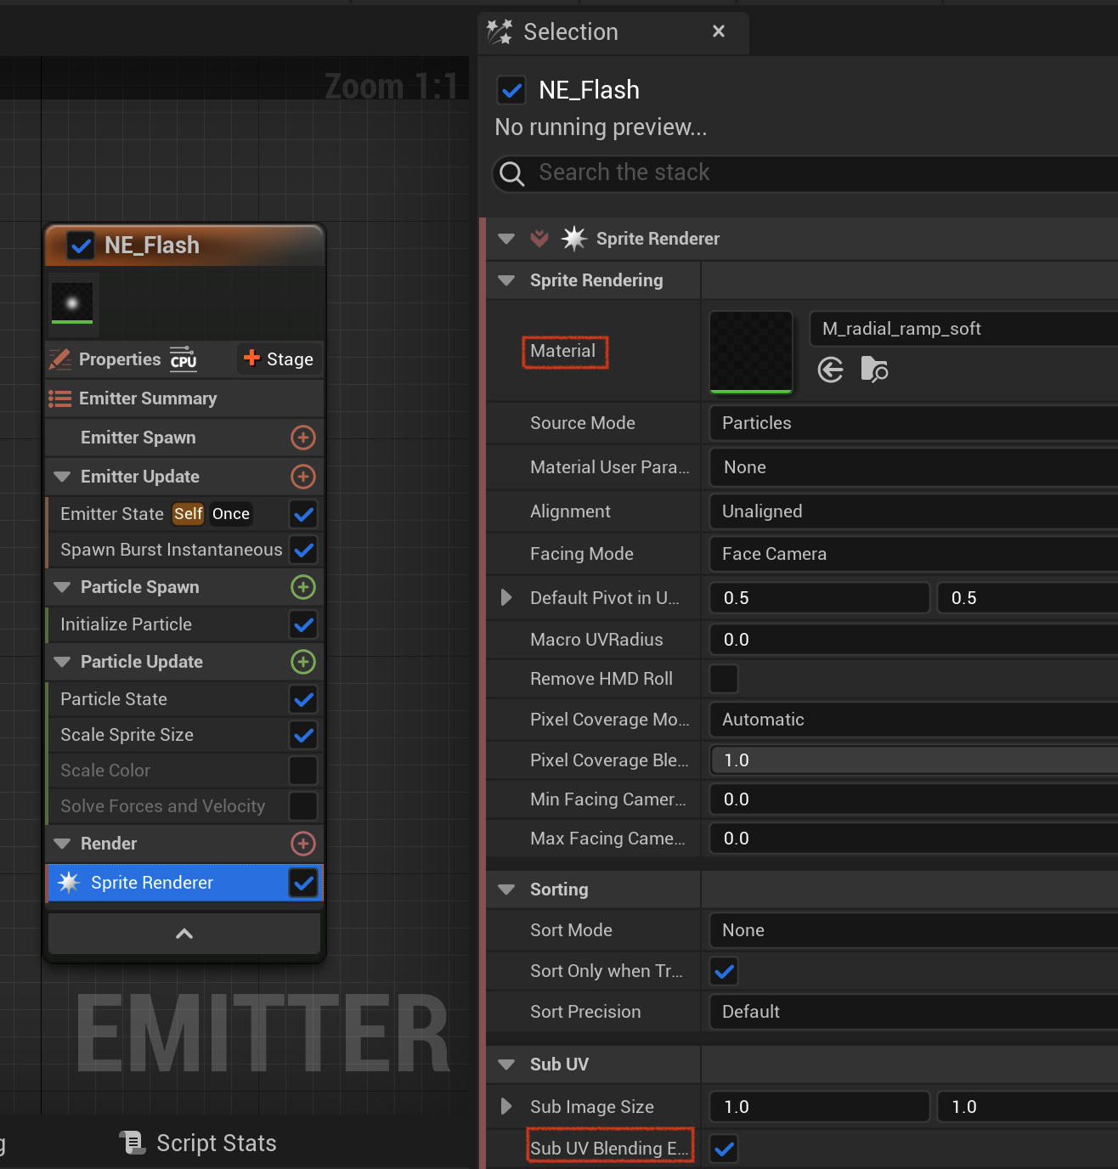Click the Emitter Summary list icon

coord(59,398)
